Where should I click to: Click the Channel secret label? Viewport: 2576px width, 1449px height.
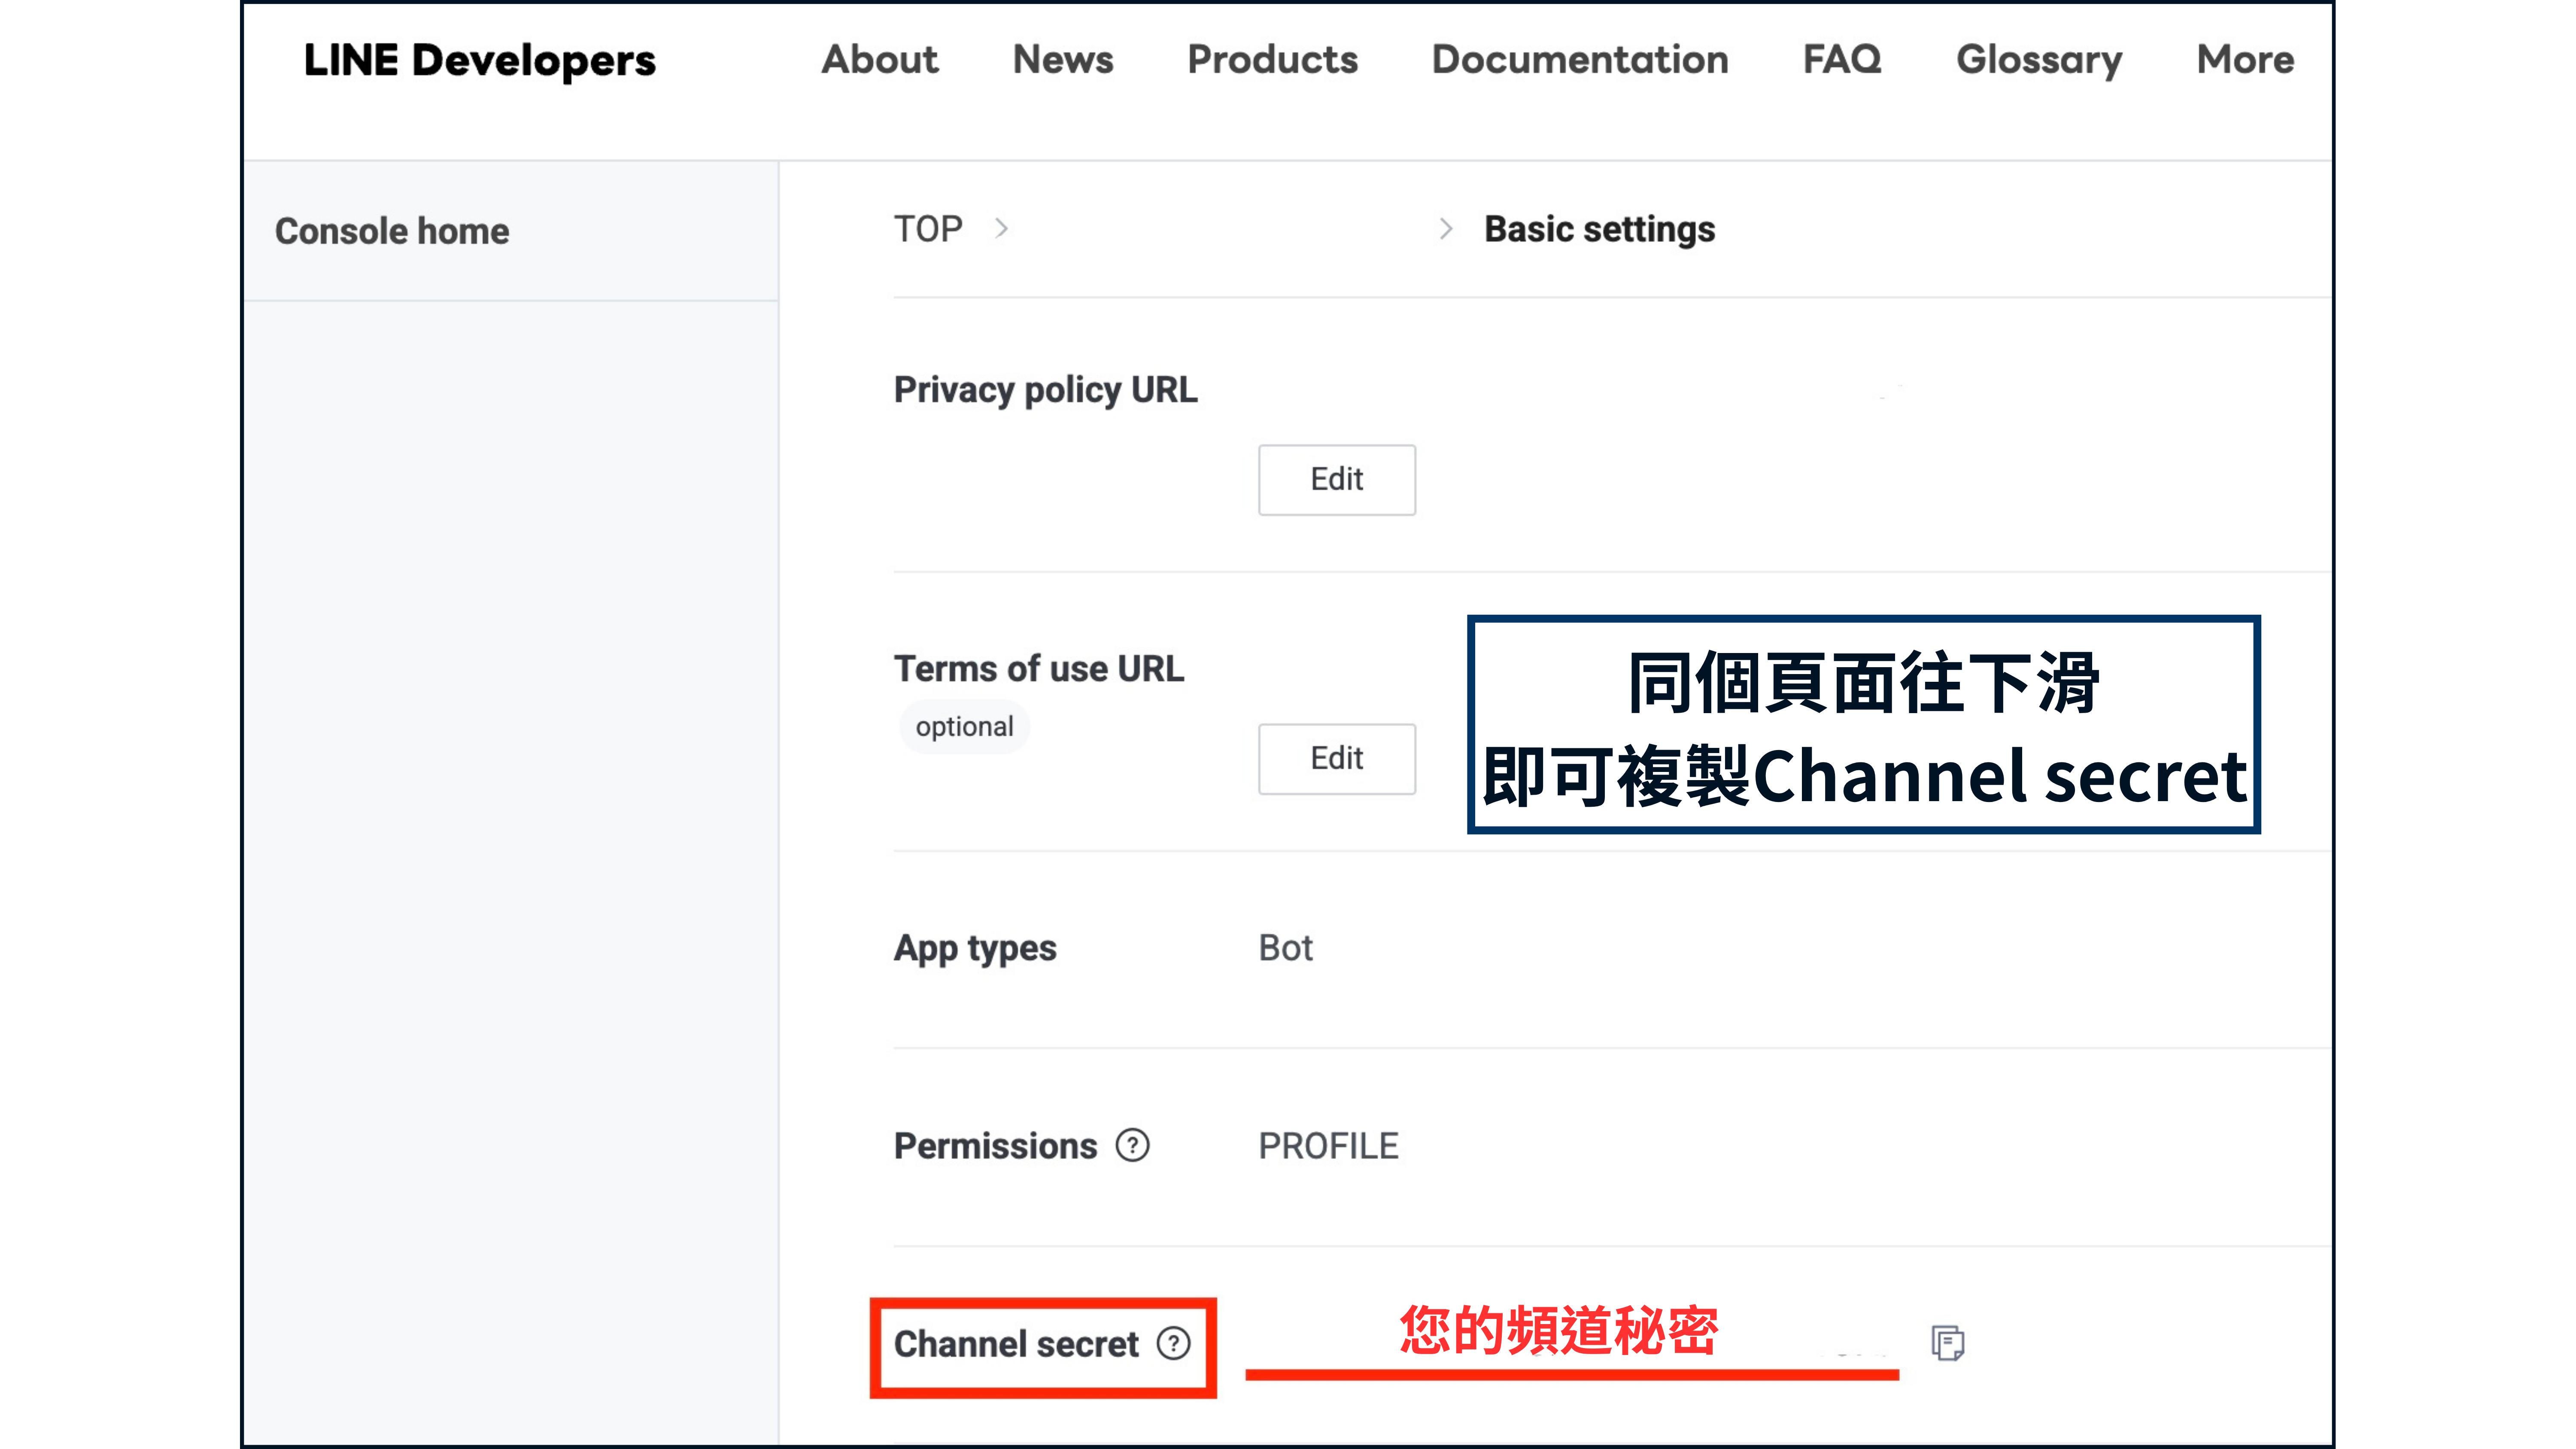point(1015,1343)
